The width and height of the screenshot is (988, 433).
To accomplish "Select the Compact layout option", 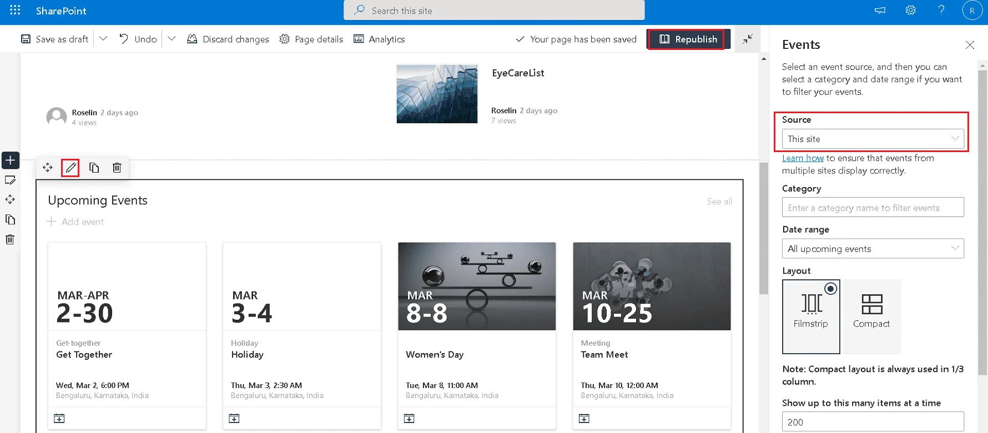I will click(x=871, y=316).
